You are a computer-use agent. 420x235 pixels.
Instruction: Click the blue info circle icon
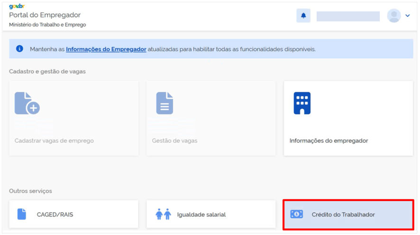[19, 49]
